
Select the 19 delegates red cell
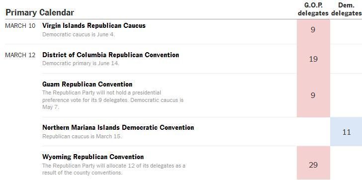313,59
